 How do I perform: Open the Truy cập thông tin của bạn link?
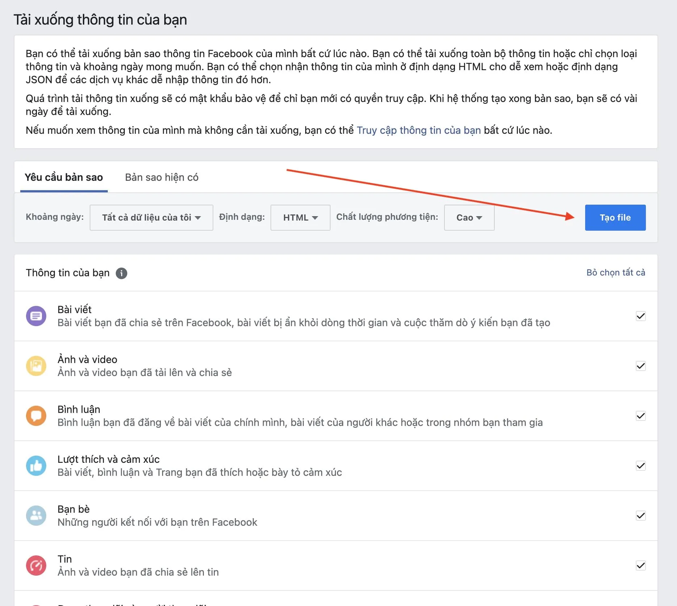click(x=419, y=130)
